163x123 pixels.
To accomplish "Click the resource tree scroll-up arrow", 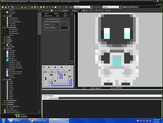I will [x=39, y=11].
